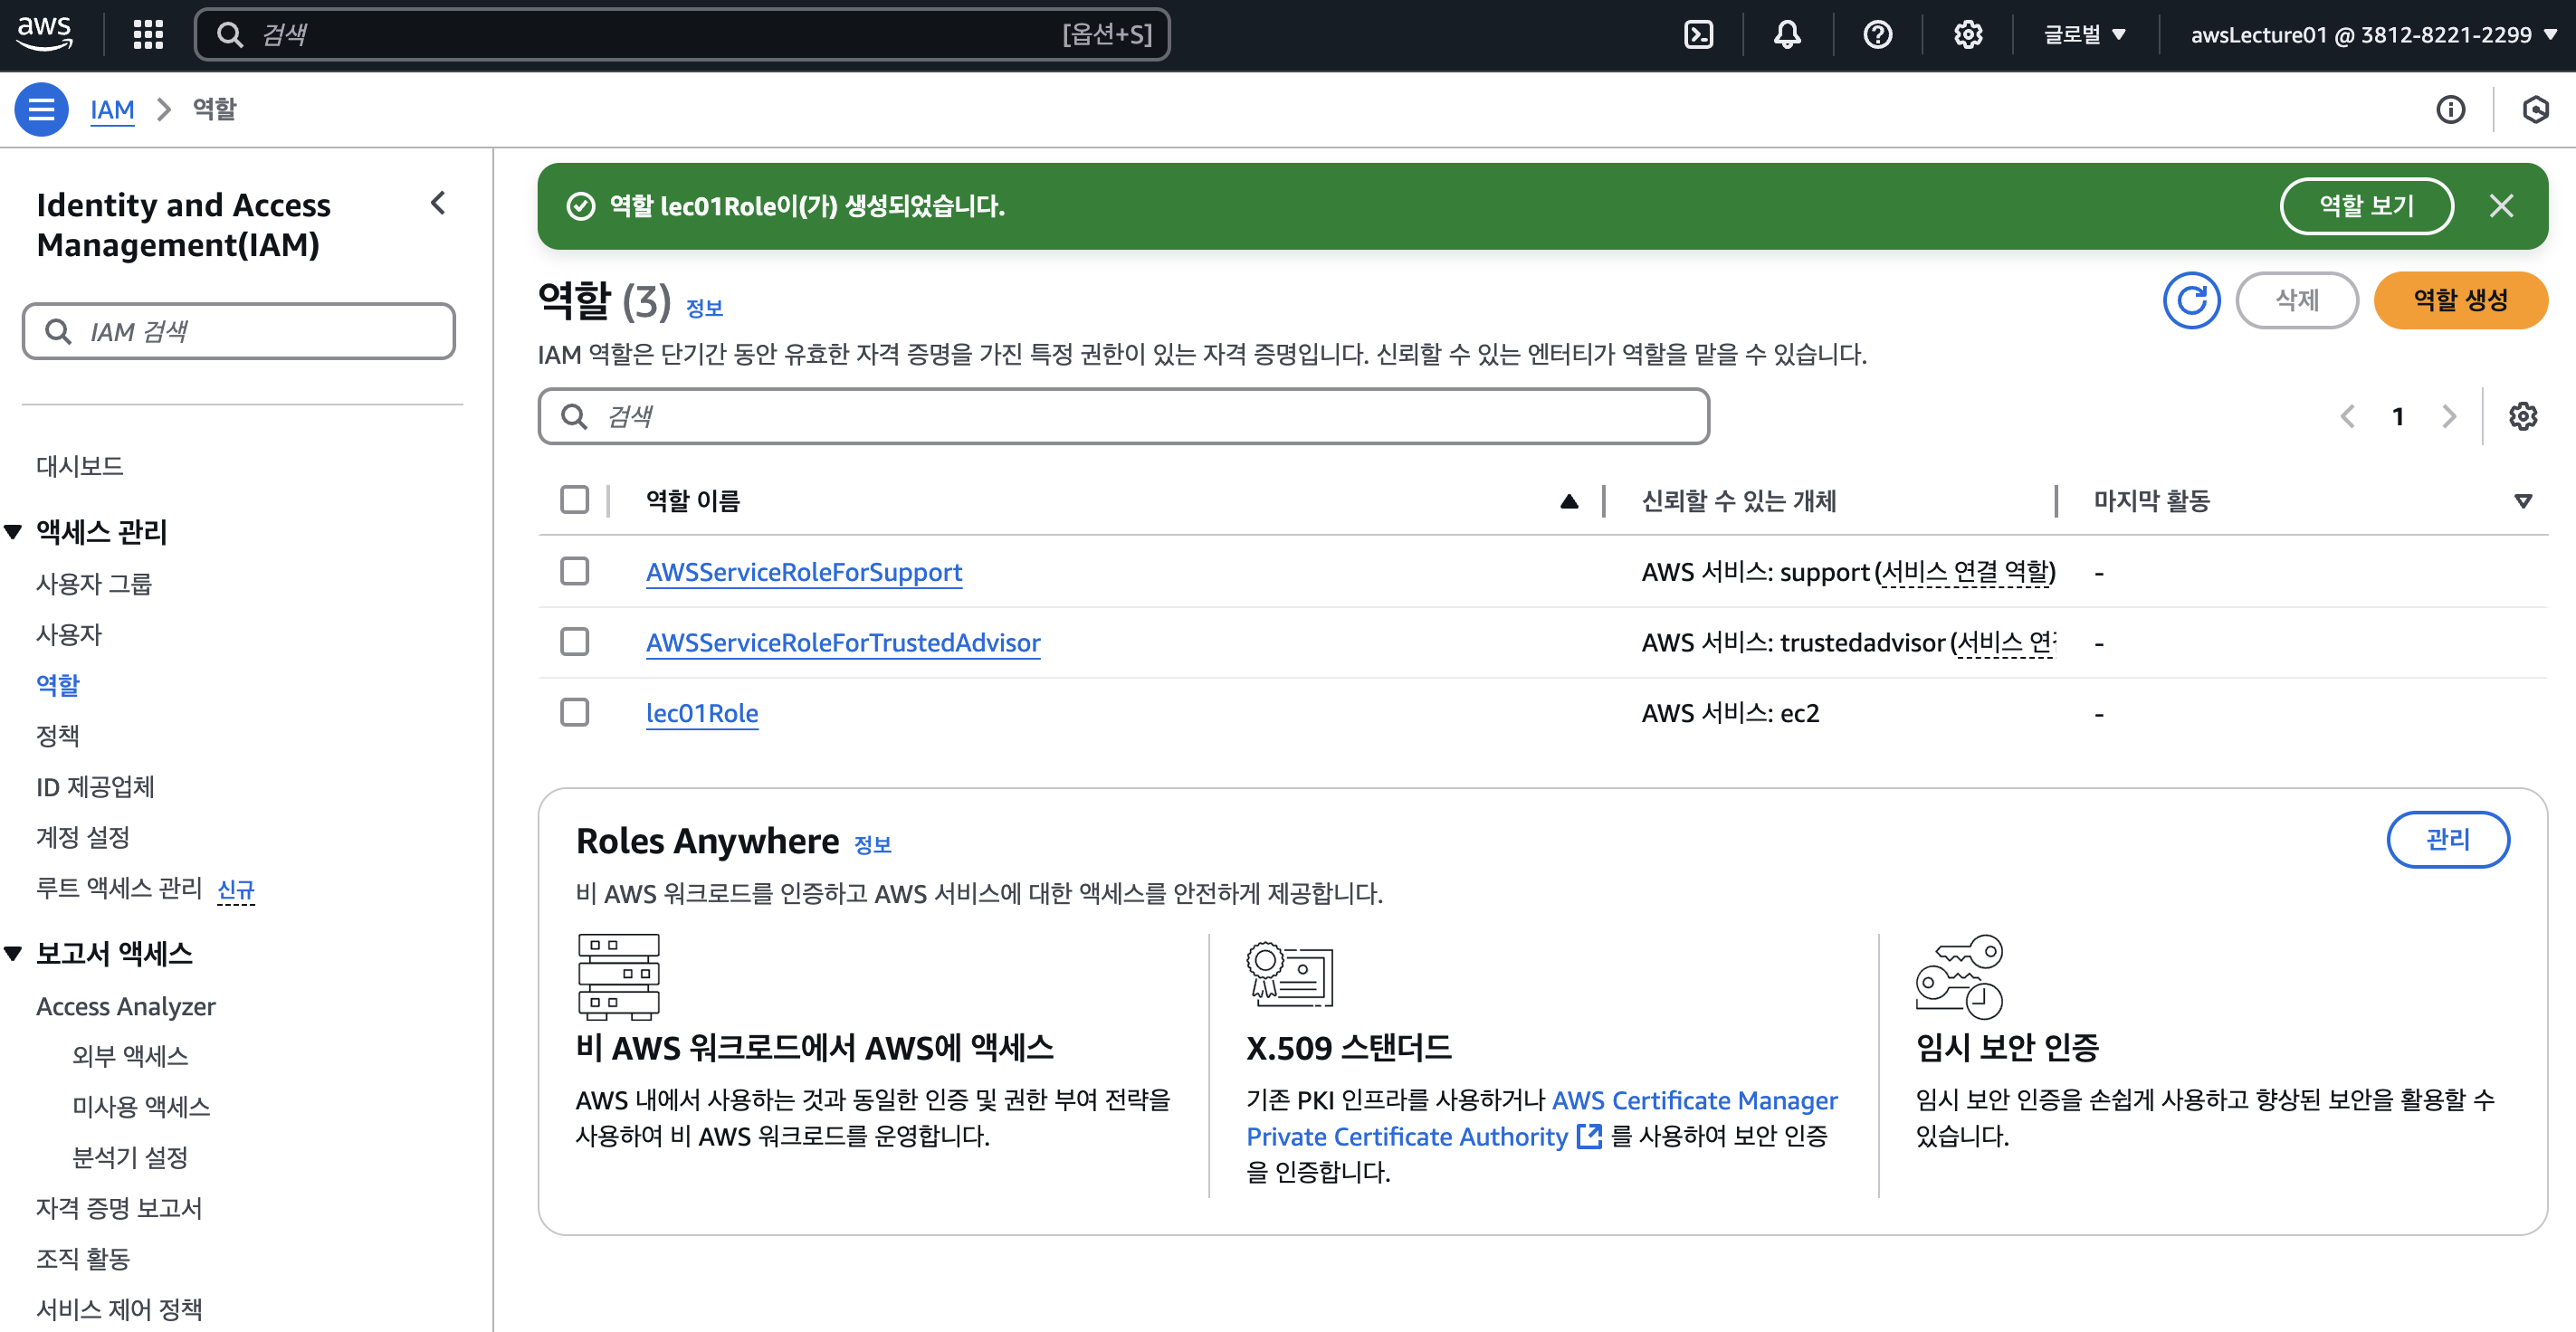2576x1332 pixels.
Task: Click page number 1 in the pagination
Action: point(2398,416)
